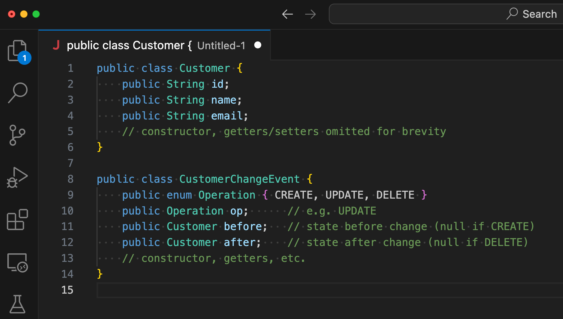563x319 pixels.
Task: Click the 'after' field on line 12
Action: click(240, 242)
